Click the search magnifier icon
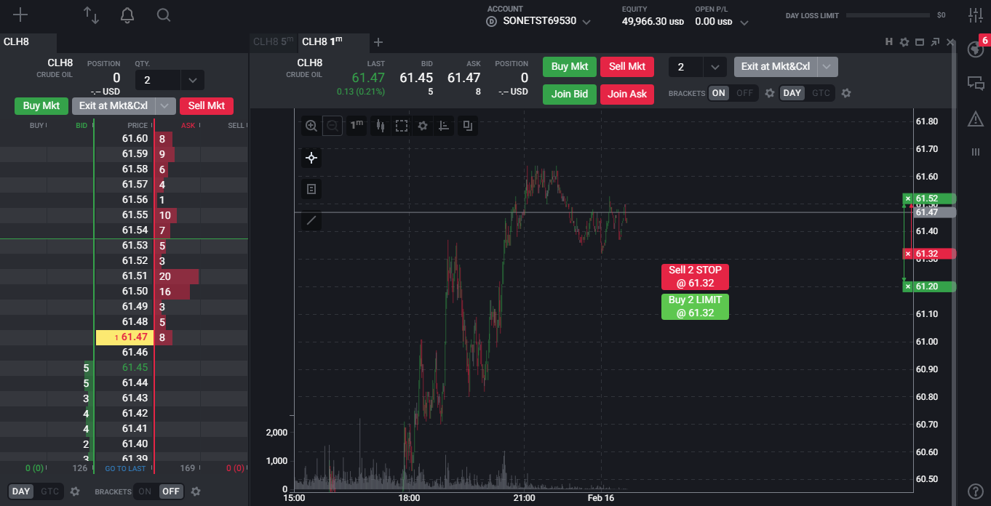 coord(164,15)
